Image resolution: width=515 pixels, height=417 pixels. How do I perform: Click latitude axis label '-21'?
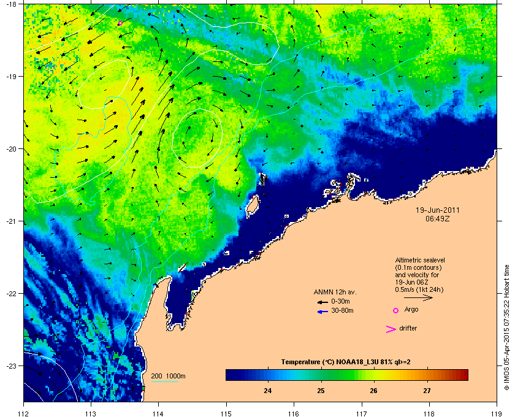(x=12, y=221)
